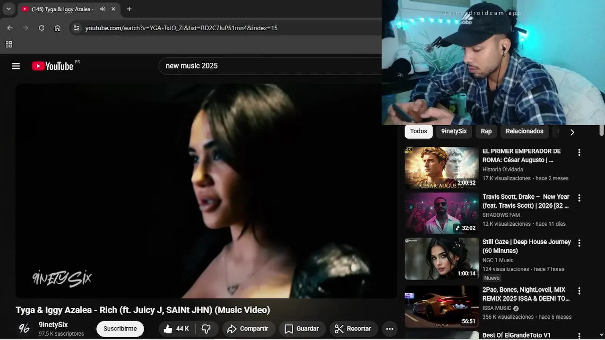Image resolution: width=605 pixels, height=340 pixels.
Task: Mute the tab using the speaker icon
Action: [x=103, y=9]
